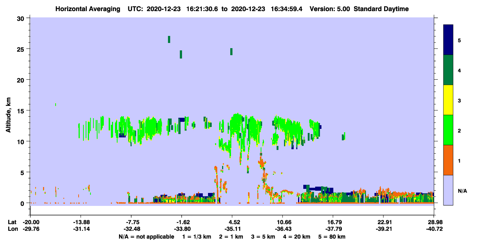Click the green feature near 25 km above latitude 4.52
This screenshot has height=247, width=482.
(x=231, y=51)
